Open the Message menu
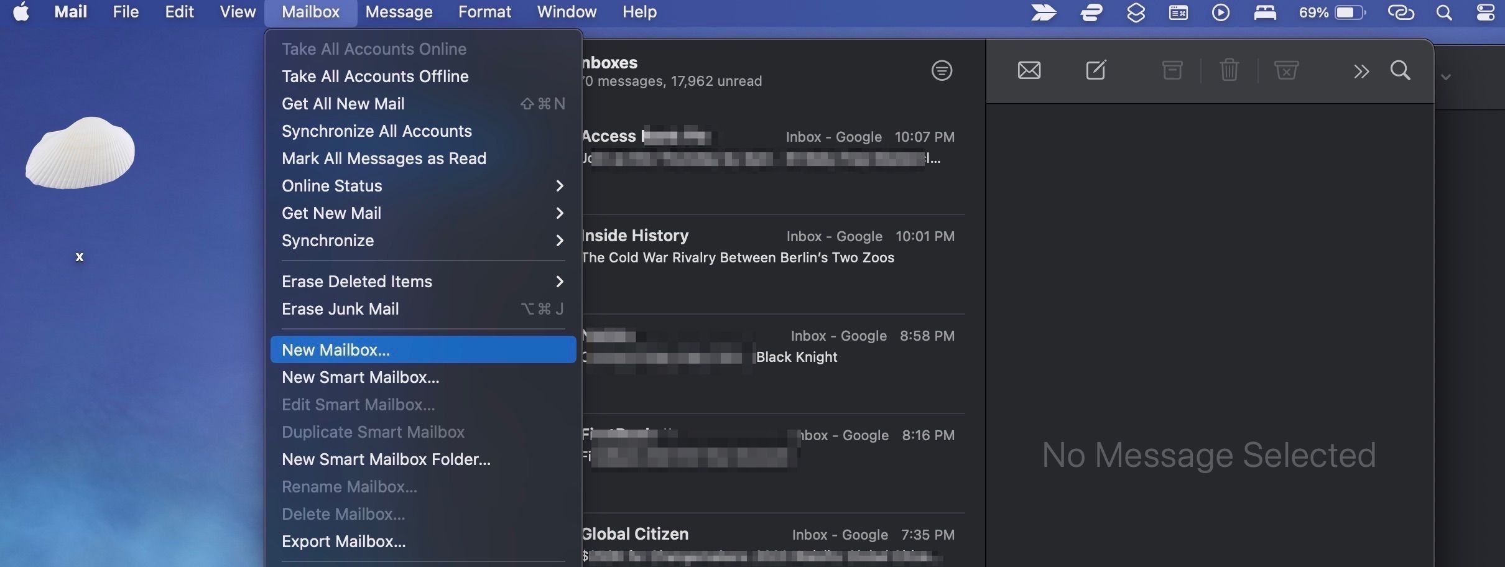Image resolution: width=1505 pixels, height=567 pixels. coord(399,12)
